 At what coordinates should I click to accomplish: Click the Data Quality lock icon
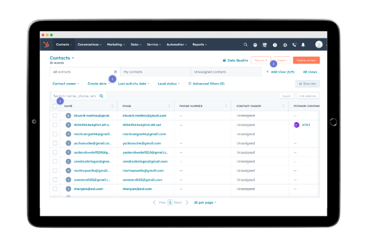[224, 60]
